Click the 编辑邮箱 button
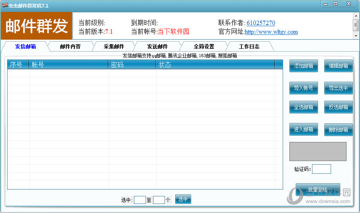Screen dimensions: 360x213 tap(338, 66)
